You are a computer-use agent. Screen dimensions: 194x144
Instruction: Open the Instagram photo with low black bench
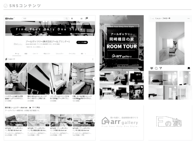[x=156, y=92]
